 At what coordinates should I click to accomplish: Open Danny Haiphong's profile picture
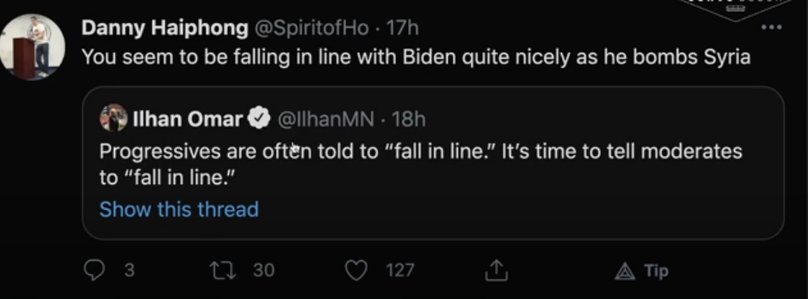[32, 47]
